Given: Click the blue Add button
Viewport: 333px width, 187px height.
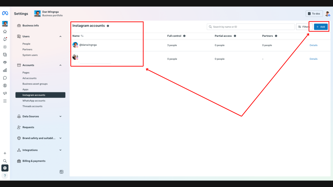Looking at the screenshot, I should [x=321, y=27].
